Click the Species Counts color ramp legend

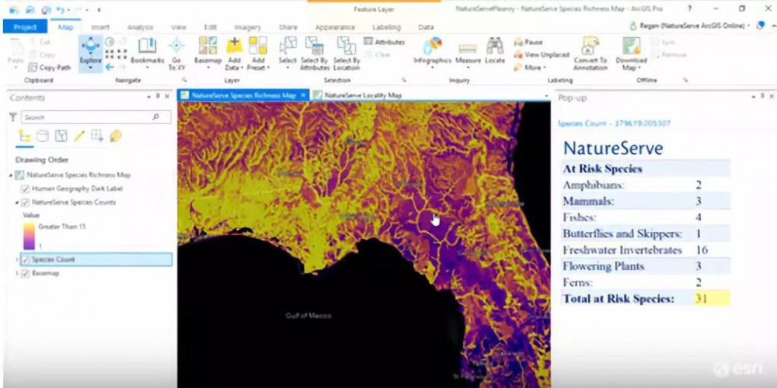(30, 236)
